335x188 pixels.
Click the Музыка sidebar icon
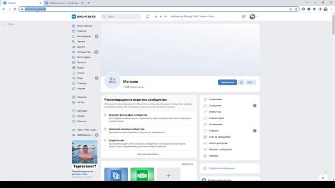click(74, 63)
